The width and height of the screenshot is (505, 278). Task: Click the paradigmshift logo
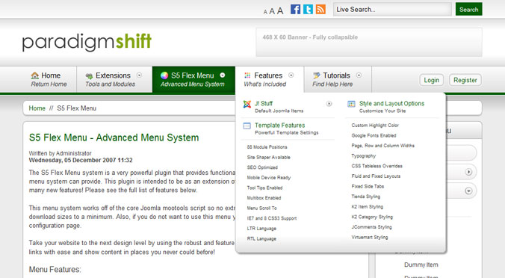tap(87, 42)
